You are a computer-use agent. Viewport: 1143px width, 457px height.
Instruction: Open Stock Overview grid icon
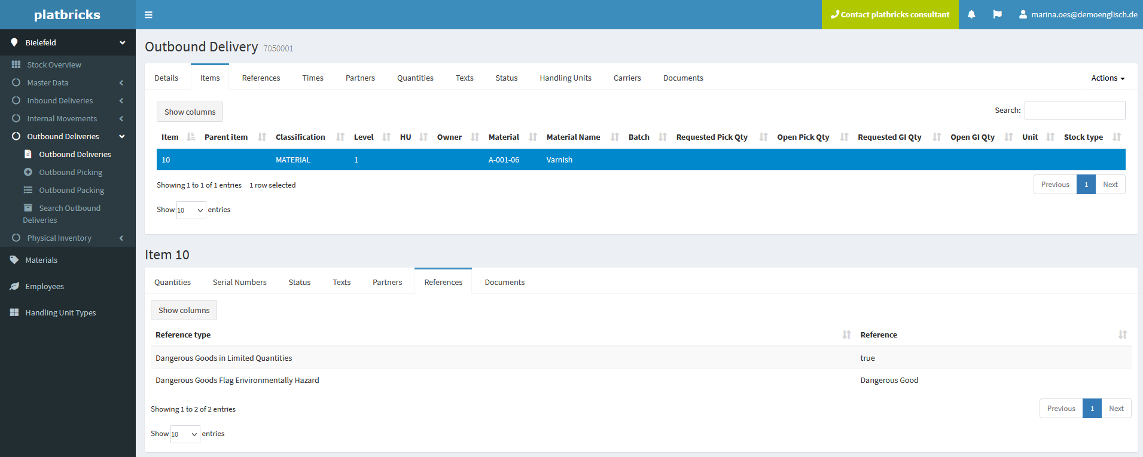(x=16, y=65)
